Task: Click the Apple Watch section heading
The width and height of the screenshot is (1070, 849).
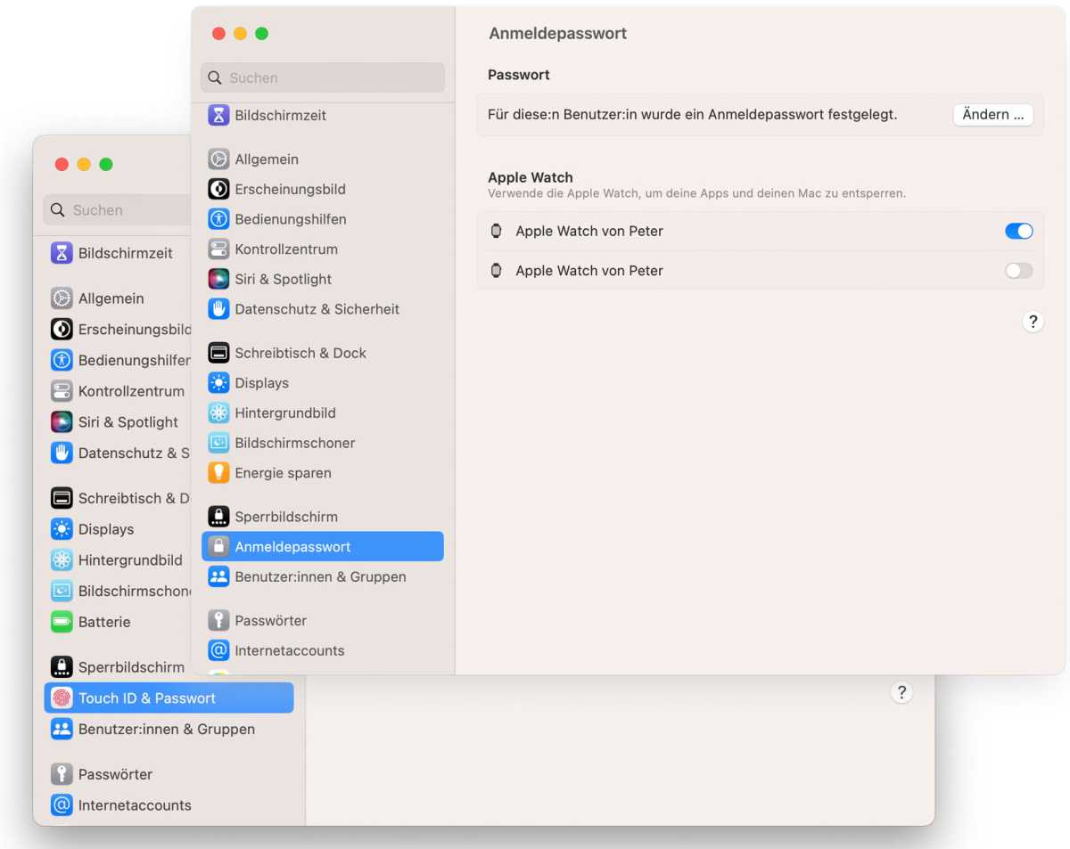Action: point(531,177)
